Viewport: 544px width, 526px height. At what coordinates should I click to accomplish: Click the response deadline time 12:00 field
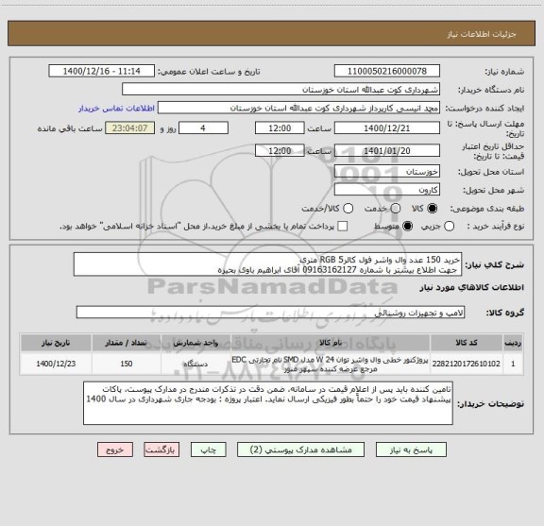coord(280,128)
